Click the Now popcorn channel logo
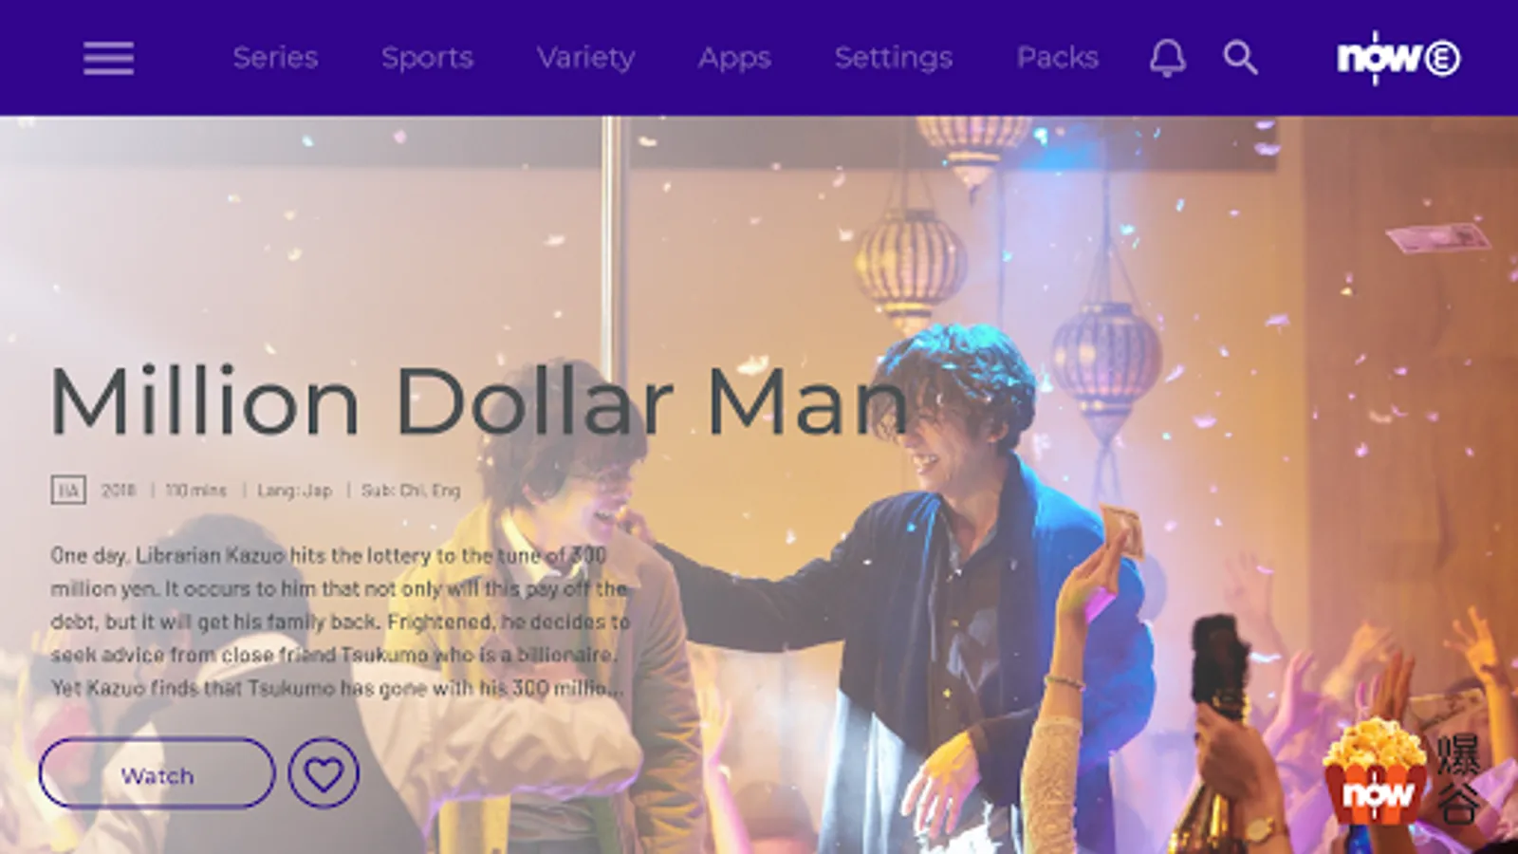 [x=1403, y=771]
